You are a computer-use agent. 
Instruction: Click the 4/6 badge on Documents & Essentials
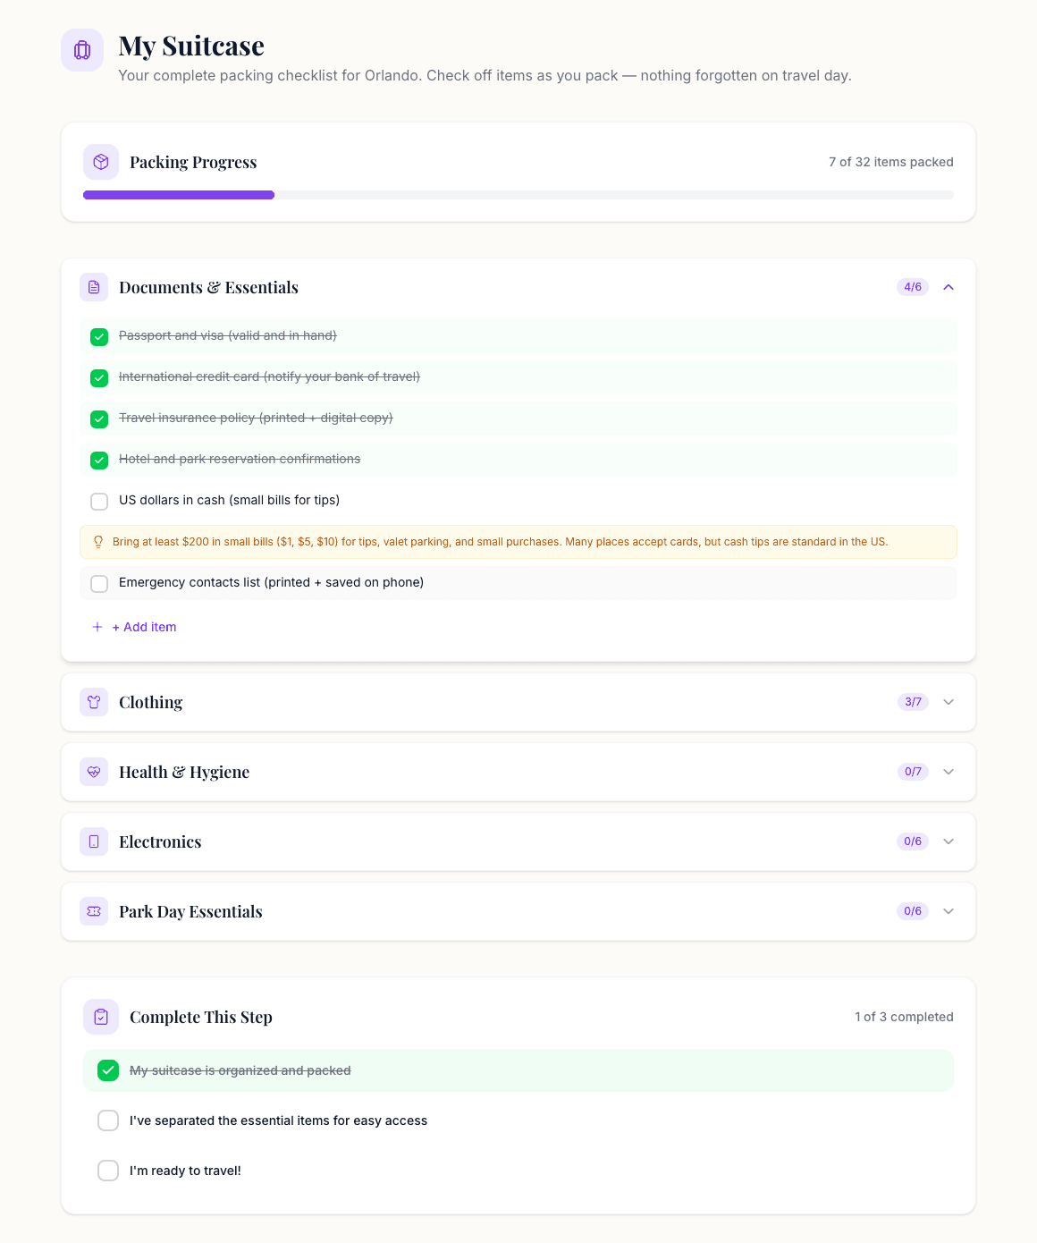click(x=913, y=287)
